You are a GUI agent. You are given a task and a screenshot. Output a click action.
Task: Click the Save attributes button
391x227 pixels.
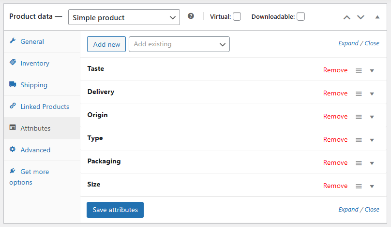point(115,210)
